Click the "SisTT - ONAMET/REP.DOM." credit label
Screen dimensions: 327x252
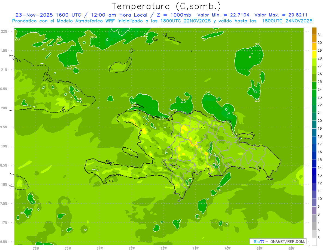(x=278, y=241)
